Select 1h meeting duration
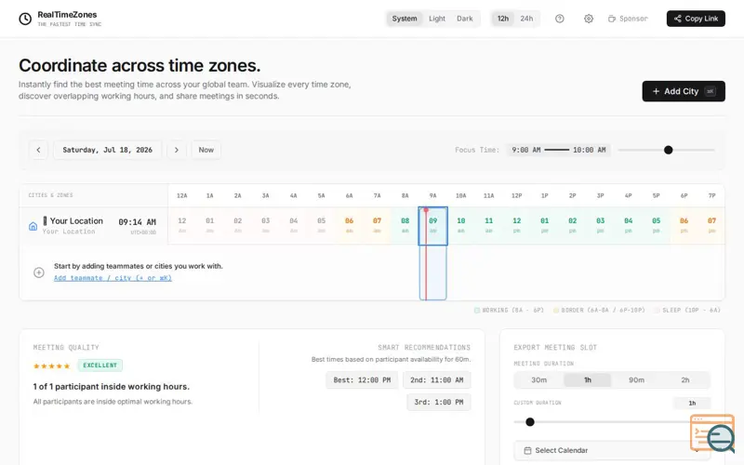This screenshot has width=744, height=465. click(x=588, y=380)
